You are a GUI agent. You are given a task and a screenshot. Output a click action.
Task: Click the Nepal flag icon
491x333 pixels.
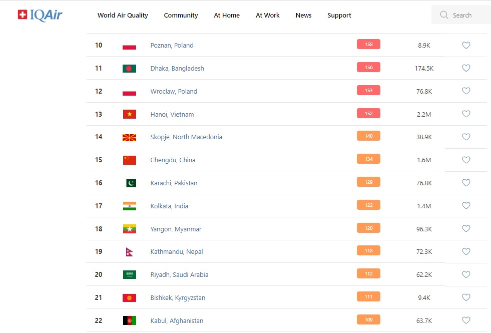(129, 252)
